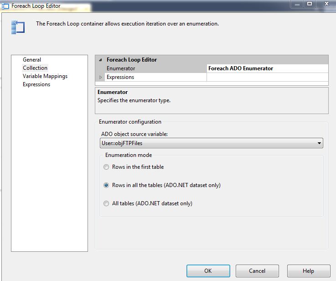Maximize the Foreach Loop Editor window

pyautogui.click(x=310, y=4)
